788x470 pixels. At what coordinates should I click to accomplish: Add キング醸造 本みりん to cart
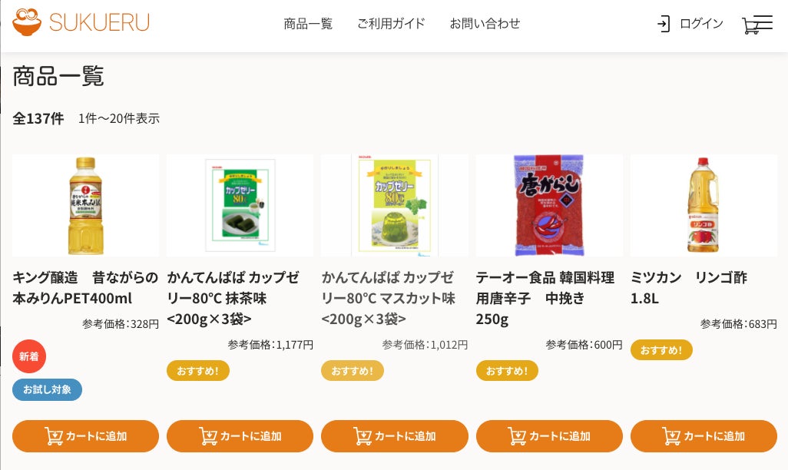click(x=85, y=435)
